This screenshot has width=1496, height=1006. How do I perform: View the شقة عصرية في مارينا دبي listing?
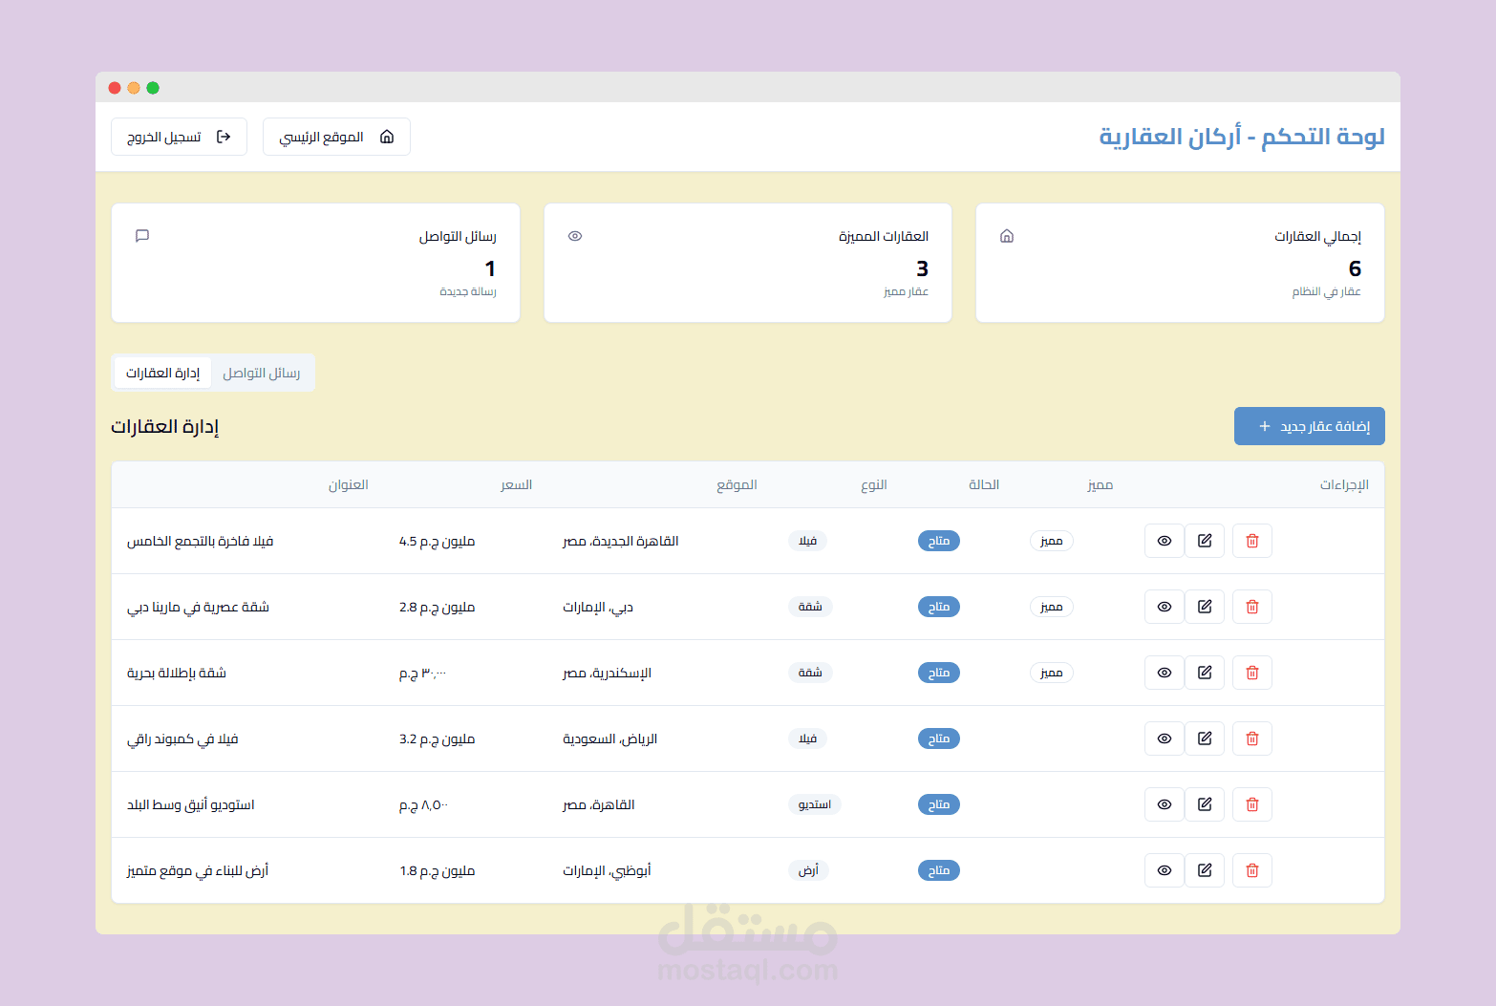pyautogui.click(x=1165, y=607)
